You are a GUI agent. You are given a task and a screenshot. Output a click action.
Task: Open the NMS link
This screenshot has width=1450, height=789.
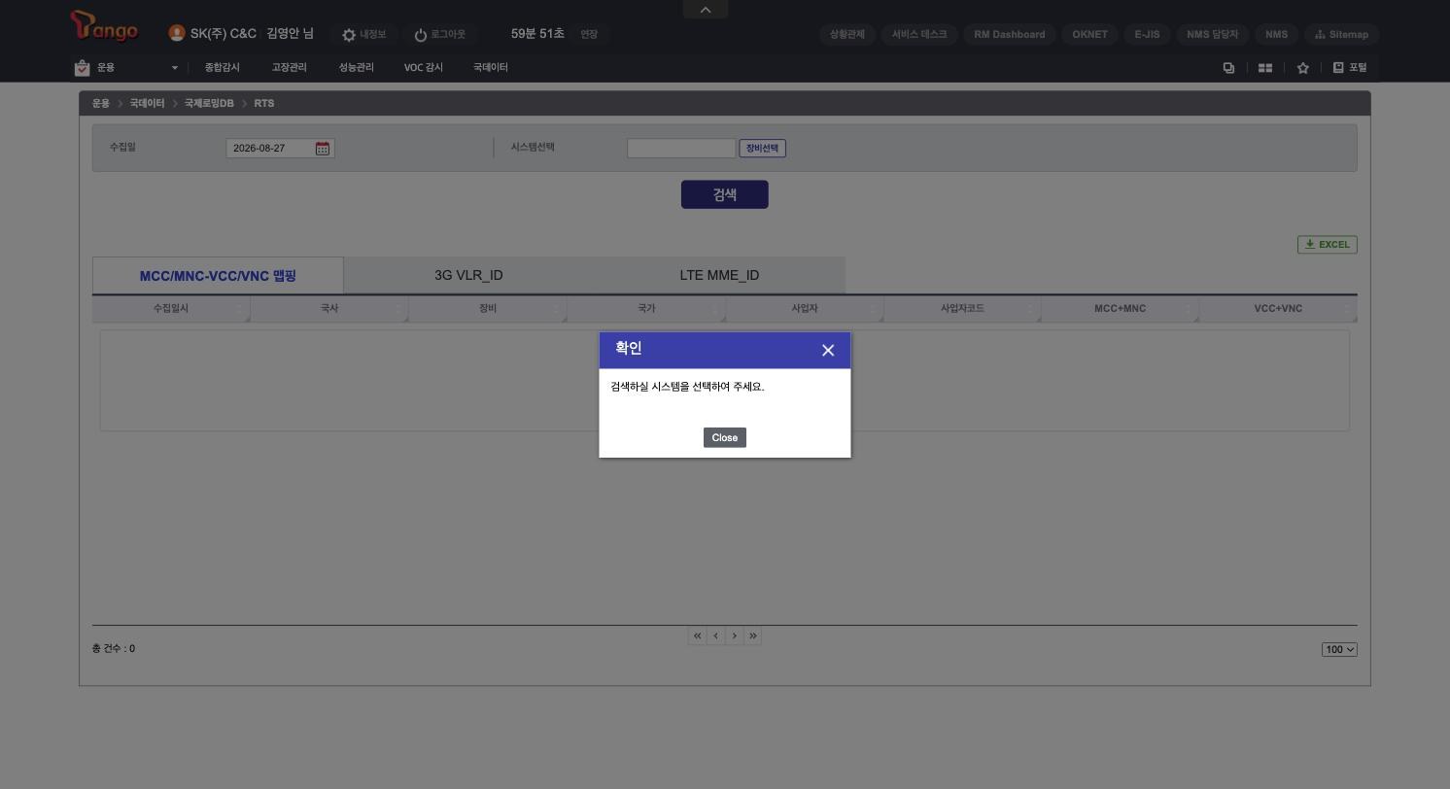(1276, 34)
